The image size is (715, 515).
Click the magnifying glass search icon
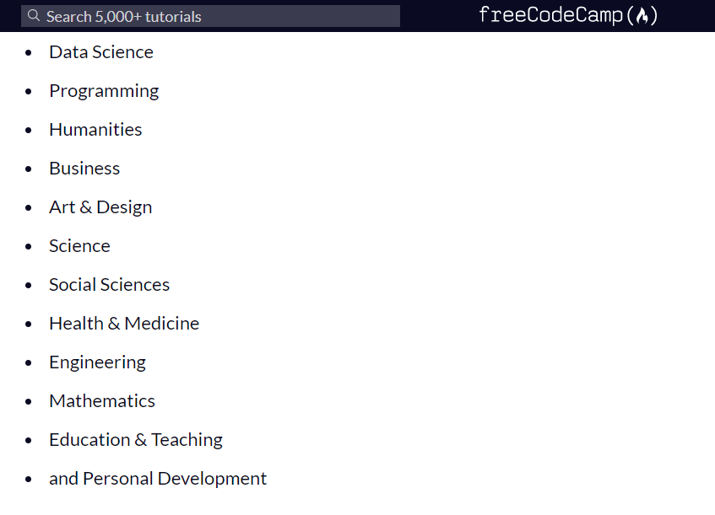(x=33, y=15)
